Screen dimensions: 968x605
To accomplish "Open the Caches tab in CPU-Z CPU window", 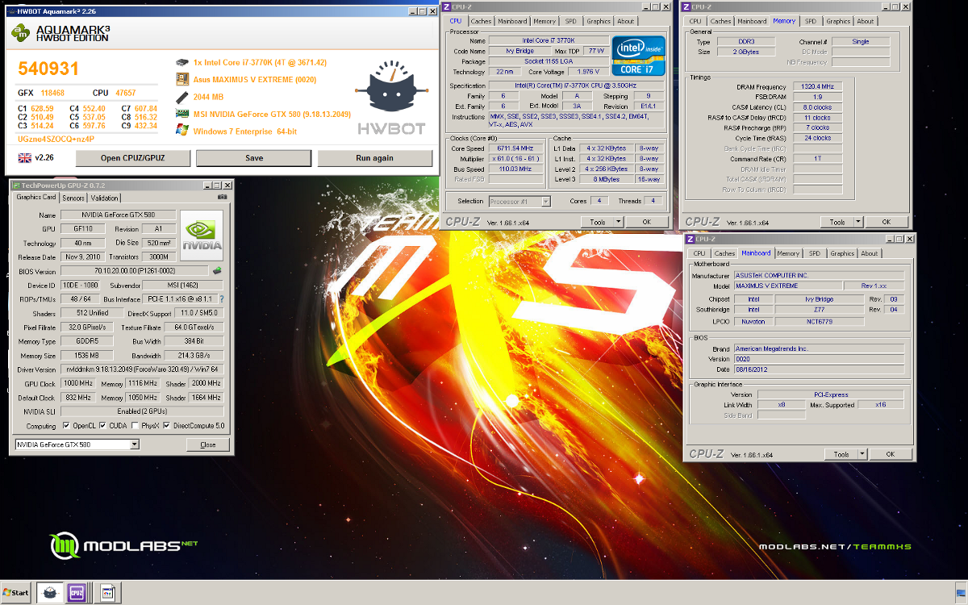I will coord(481,21).
